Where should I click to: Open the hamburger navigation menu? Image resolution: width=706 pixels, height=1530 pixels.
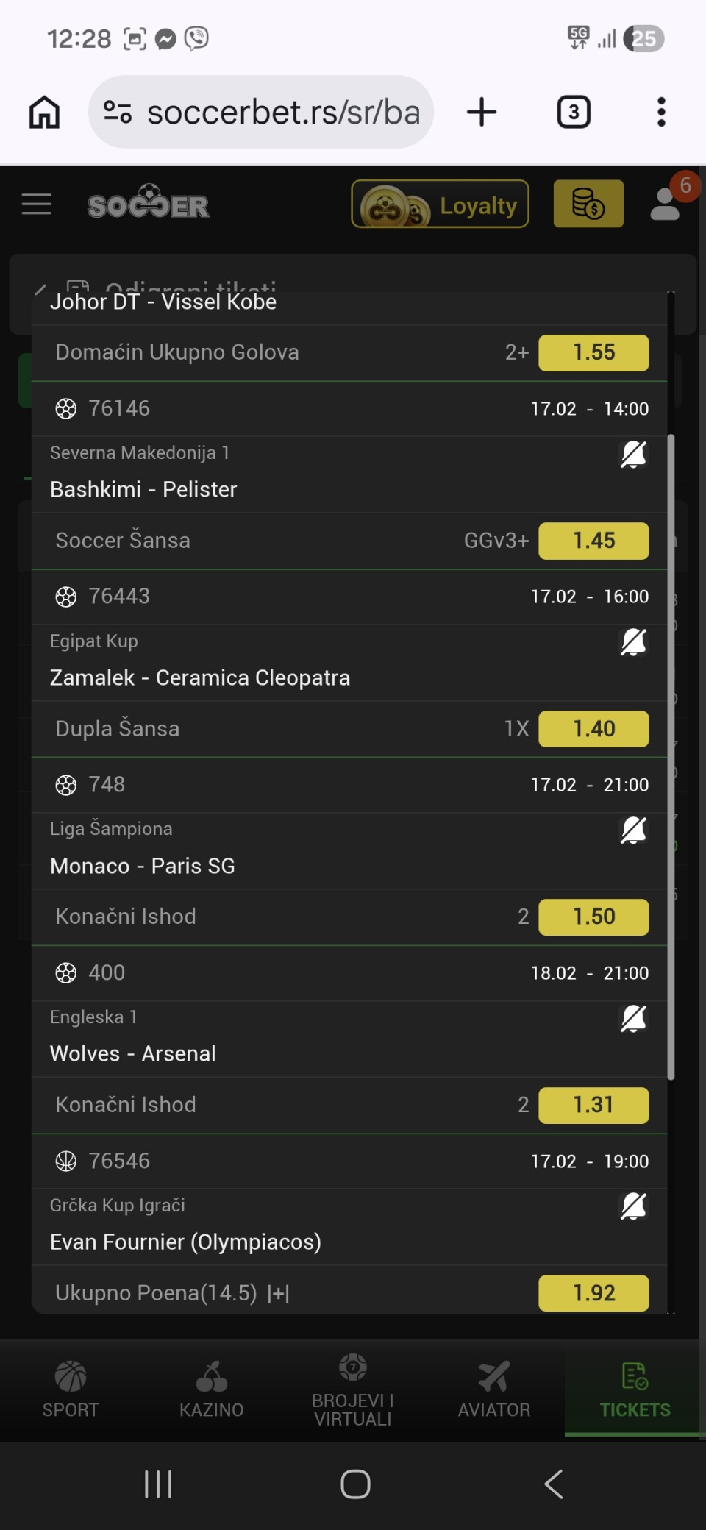(x=37, y=204)
